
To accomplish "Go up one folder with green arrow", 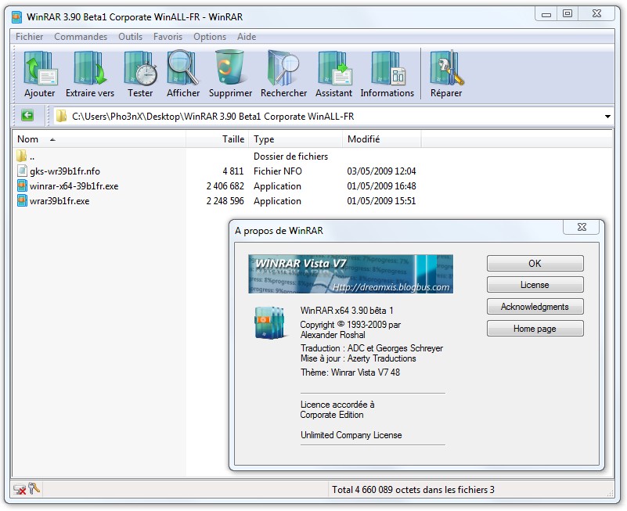I will [27, 116].
